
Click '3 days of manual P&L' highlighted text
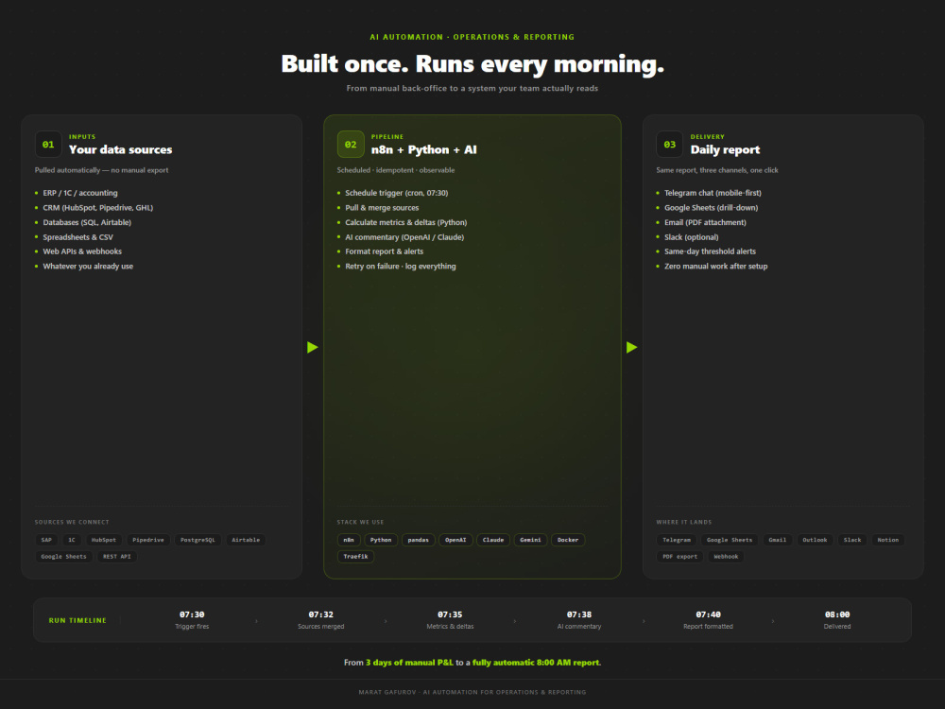tap(409, 663)
